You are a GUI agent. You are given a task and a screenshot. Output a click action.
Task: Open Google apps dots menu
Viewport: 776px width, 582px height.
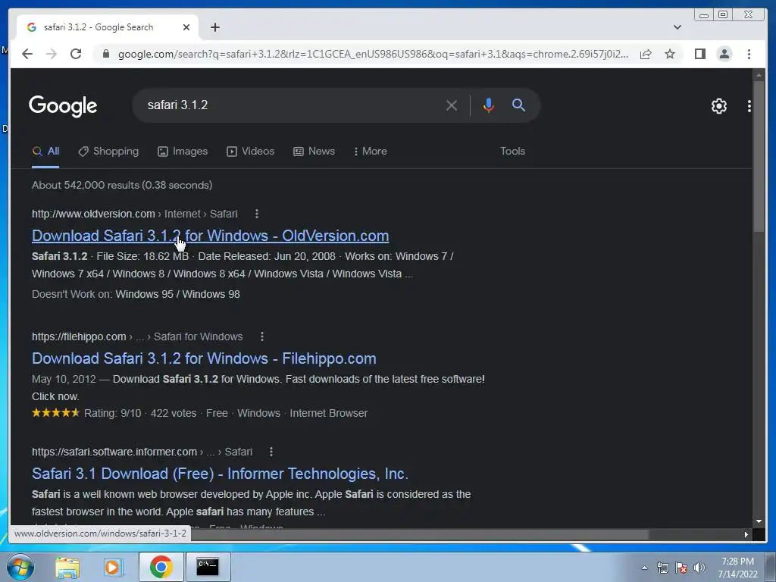(749, 106)
